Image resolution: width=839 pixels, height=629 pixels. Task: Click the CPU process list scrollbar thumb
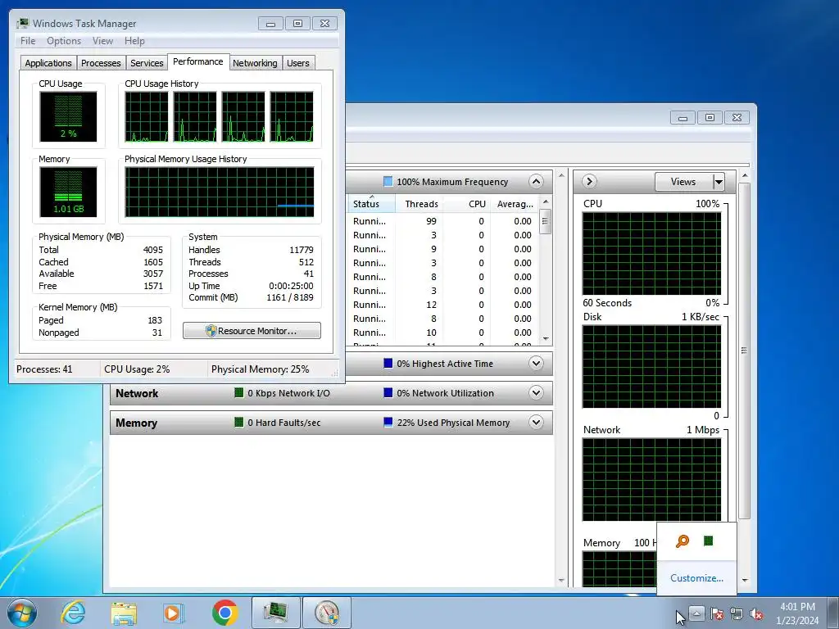click(545, 222)
